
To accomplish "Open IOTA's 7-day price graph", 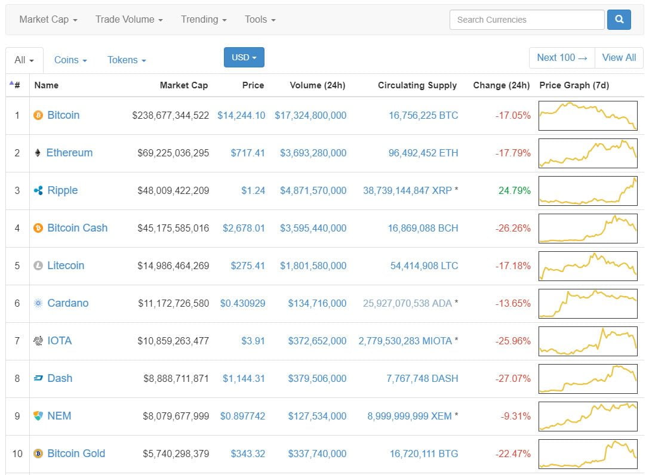I will [x=588, y=341].
